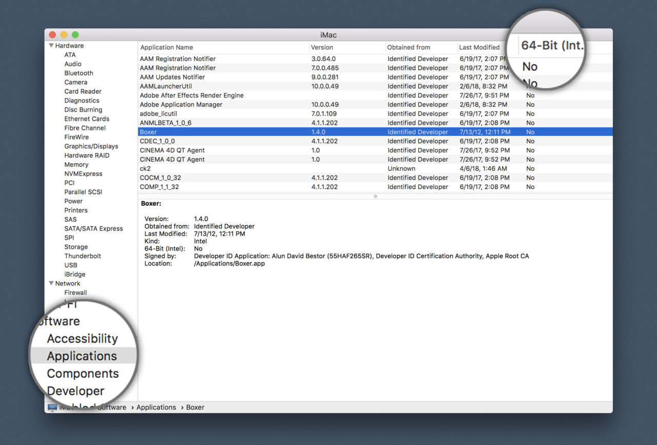This screenshot has width=657, height=445.
Task: Open the Bluetooth hardware section
Action: point(79,73)
